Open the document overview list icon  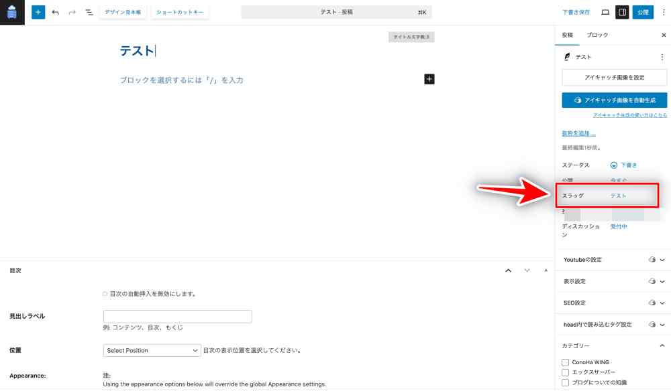[x=89, y=12]
